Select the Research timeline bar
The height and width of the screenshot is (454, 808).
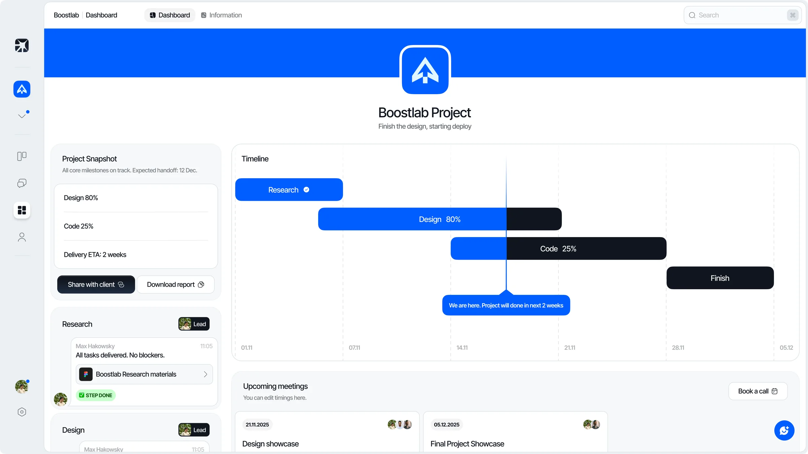point(289,190)
